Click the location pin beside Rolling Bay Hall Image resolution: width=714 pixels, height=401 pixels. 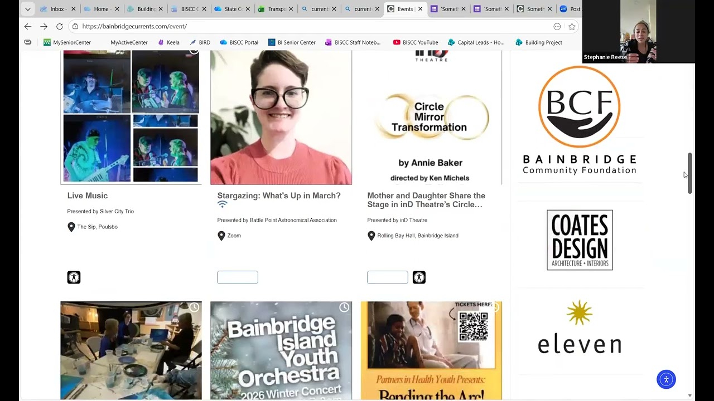tap(372, 236)
